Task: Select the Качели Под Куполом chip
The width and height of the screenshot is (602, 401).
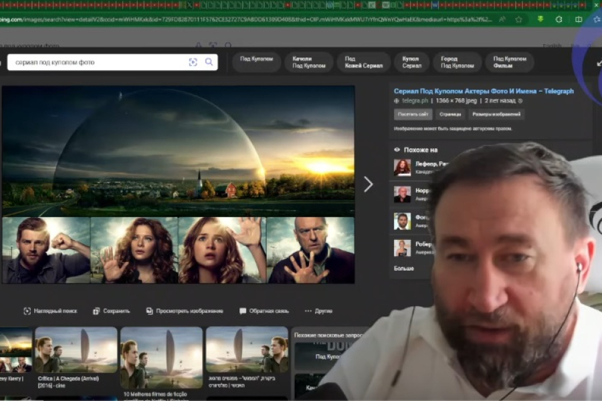Action: (308, 61)
